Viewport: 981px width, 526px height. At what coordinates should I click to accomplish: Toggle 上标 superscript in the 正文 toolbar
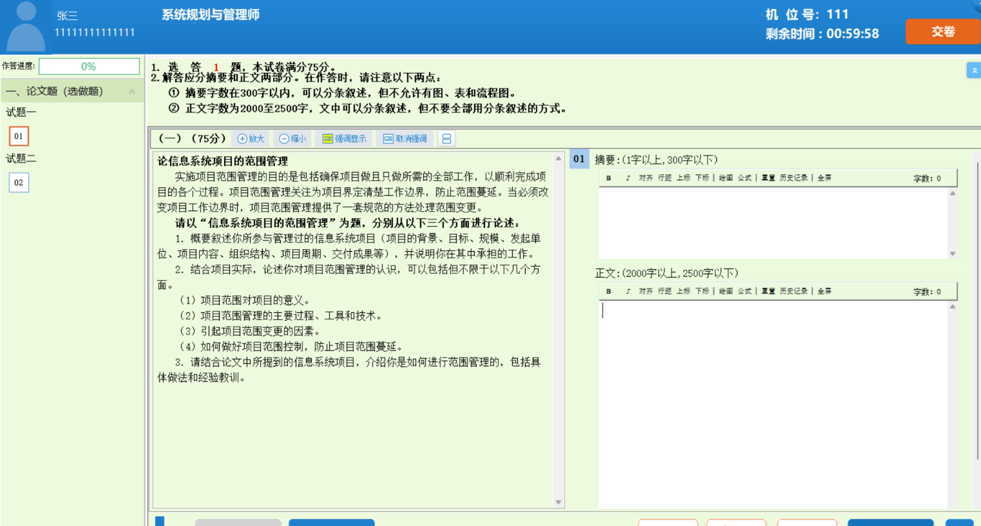point(683,292)
